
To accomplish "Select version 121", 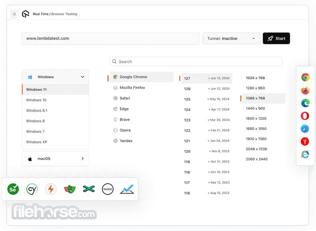I will click(x=207, y=141).
